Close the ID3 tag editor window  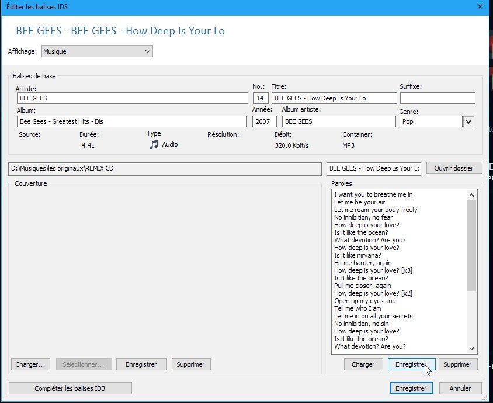(480, 7)
